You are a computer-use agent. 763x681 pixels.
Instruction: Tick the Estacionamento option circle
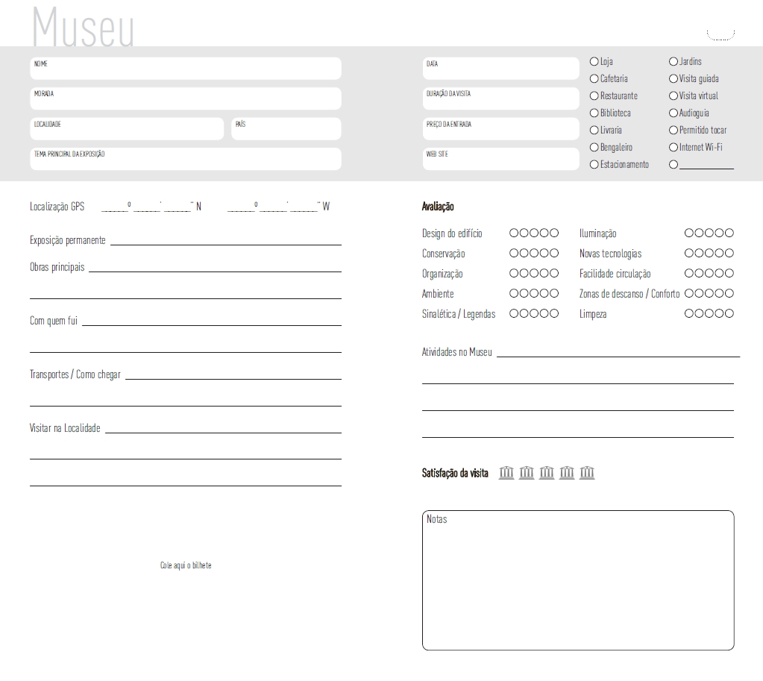[594, 165]
